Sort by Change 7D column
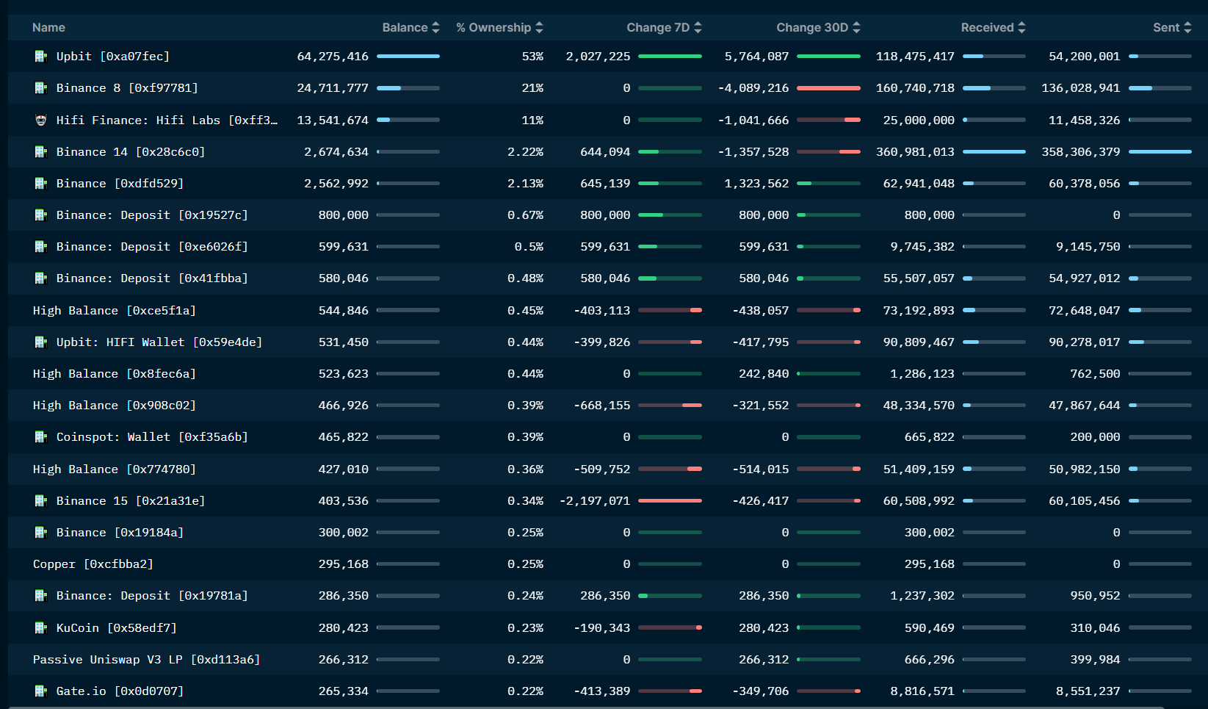The image size is (1208, 709). (x=663, y=27)
